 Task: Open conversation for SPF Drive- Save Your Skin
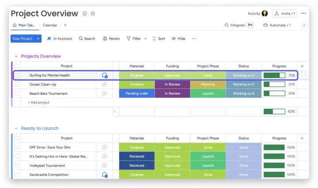click(x=104, y=147)
